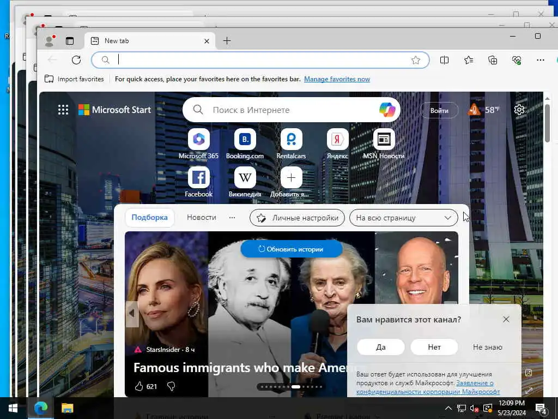Click Import favorites

[x=74, y=79]
